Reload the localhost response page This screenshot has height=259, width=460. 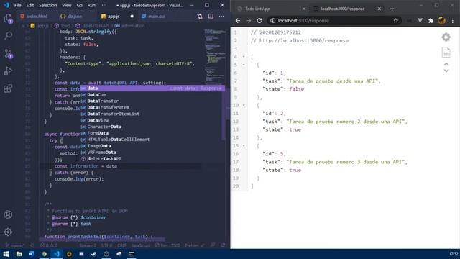[x=259, y=21]
